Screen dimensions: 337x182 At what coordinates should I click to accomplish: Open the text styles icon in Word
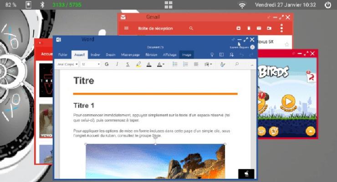[x=223, y=64]
